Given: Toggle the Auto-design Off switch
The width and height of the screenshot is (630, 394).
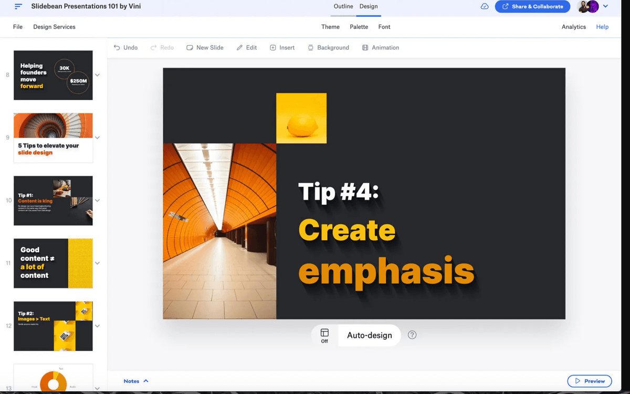Looking at the screenshot, I should coord(324,335).
